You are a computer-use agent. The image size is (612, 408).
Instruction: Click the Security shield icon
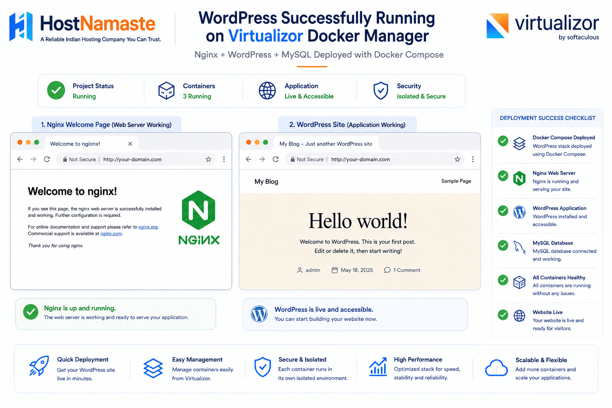click(381, 90)
